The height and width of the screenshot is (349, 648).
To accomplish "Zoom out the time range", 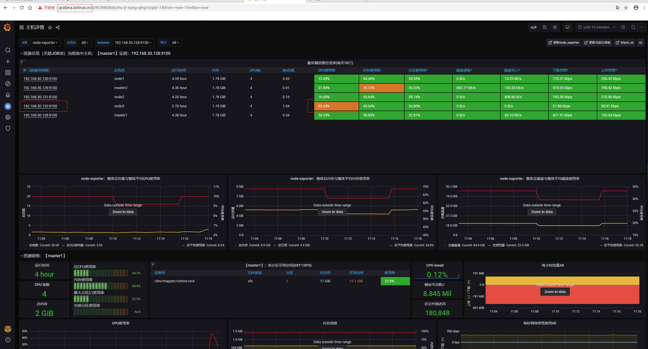I will [623, 27].
